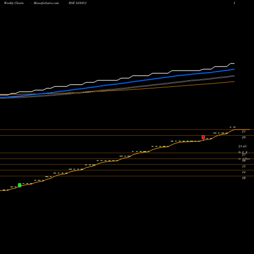Screen dimensions: 254x254
Task: Click the current price '21.45' label
Action: click(x=242, y=146)
